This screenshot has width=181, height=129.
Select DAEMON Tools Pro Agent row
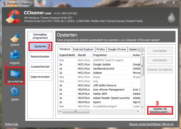pos(99,60)
